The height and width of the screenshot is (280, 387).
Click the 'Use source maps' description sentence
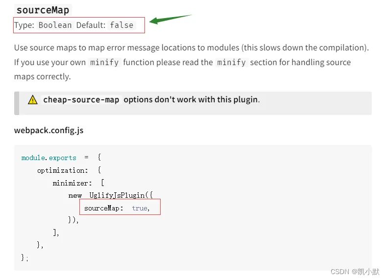191,47
